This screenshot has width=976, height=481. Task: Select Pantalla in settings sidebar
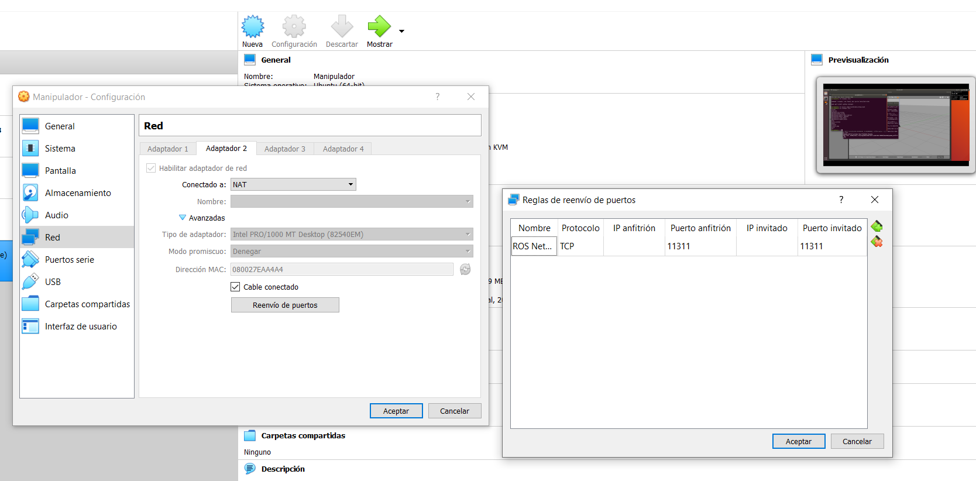coord(77,171)
